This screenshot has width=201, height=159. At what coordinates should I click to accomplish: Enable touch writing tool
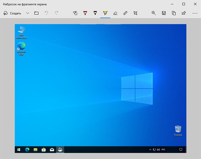coord(75,13)
